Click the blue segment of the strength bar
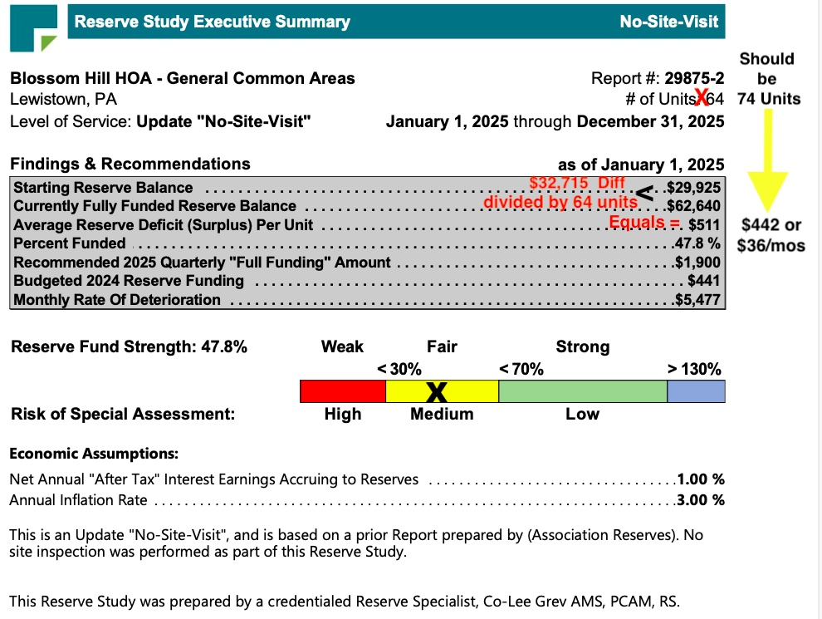 tap(696, 391)
